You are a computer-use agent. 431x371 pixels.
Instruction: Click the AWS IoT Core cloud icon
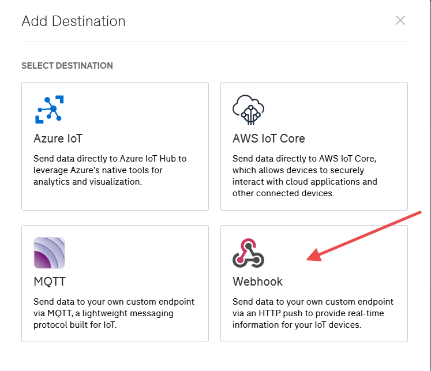[x=248, y=110]
